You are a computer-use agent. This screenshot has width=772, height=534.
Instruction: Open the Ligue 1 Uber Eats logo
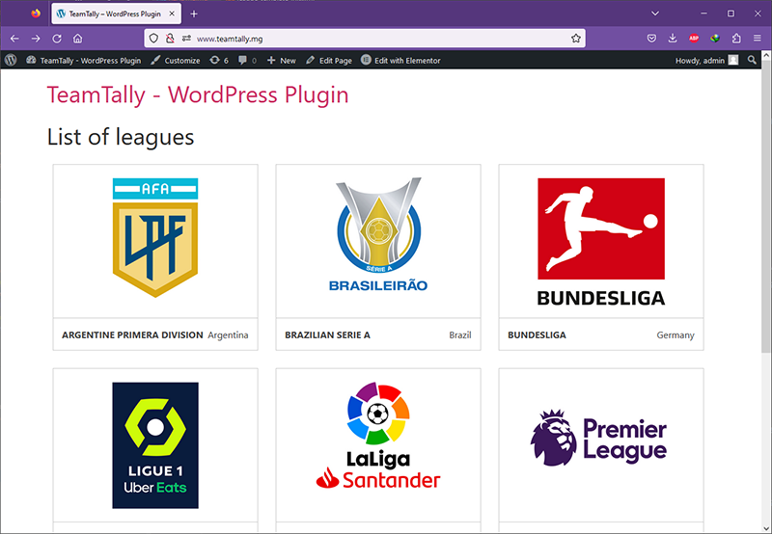155,445
